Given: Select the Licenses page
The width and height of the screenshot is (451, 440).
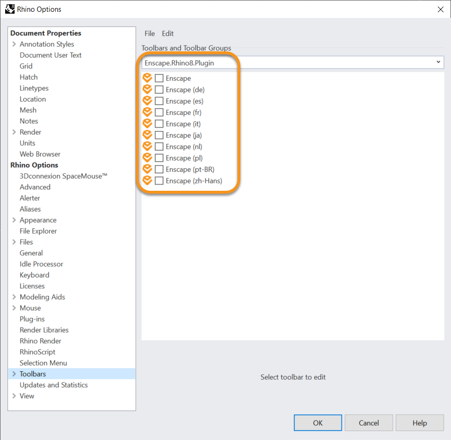Looking at the screenshot, I should [x=32, y=286].
